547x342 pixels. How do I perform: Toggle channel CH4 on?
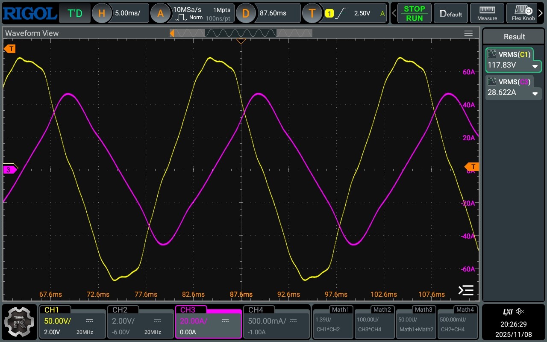tap(276, 321)
